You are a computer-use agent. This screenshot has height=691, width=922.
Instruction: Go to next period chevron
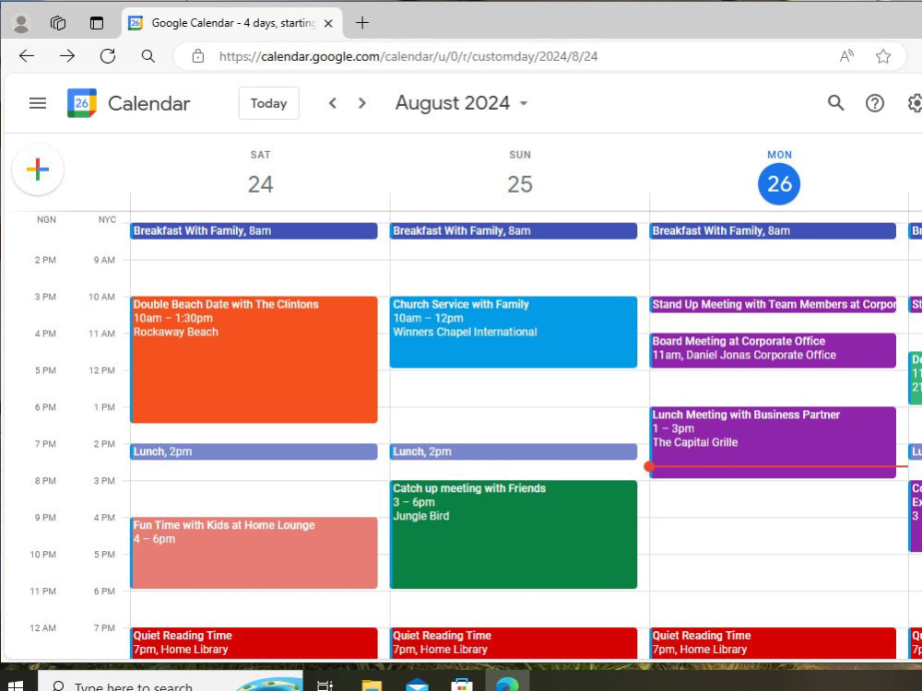[x=362, y=103]
